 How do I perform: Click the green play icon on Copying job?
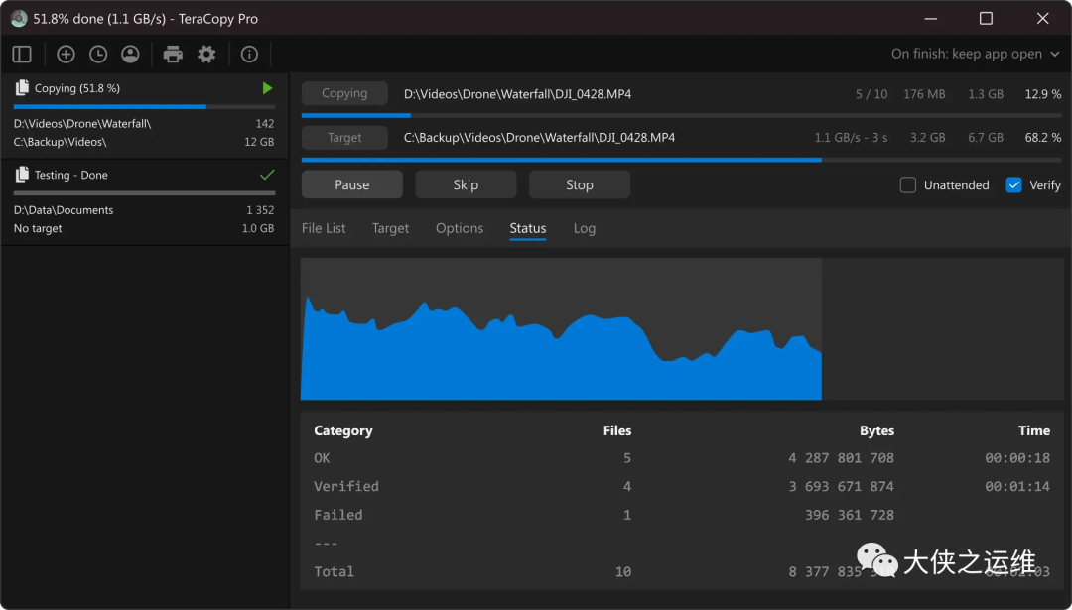267,88
